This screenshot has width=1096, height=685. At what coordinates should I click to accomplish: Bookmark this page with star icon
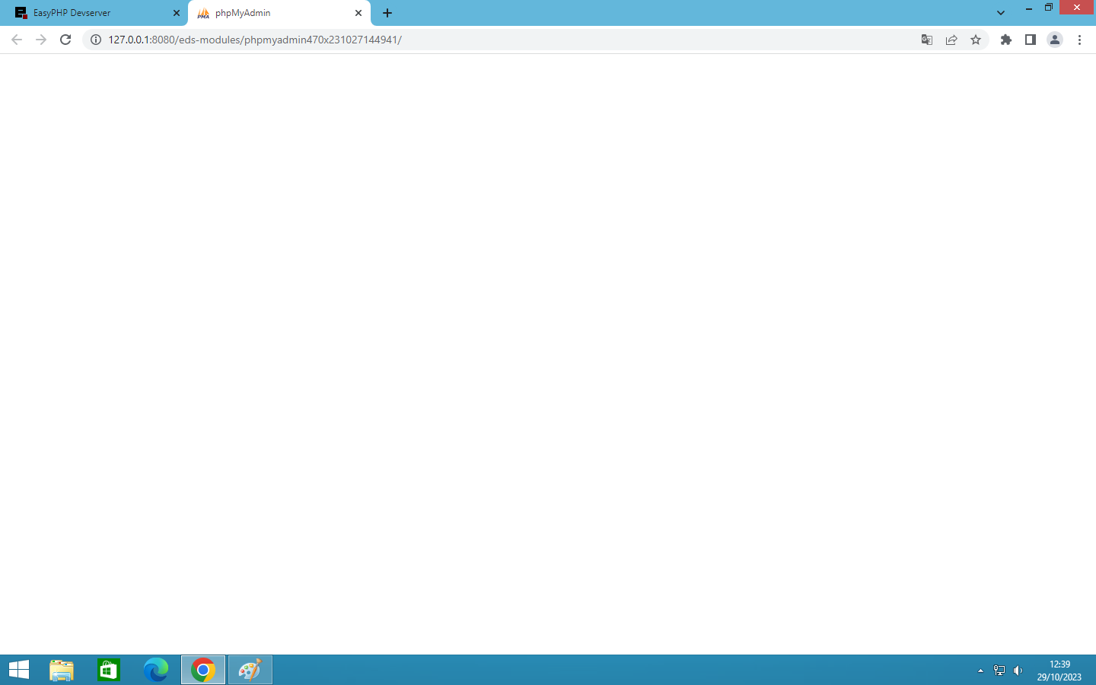[x=976, y=40]
